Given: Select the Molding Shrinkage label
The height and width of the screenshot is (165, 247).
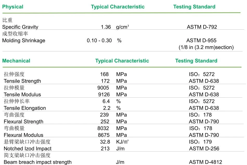Looking at the screenshot, I should point(24,41).
